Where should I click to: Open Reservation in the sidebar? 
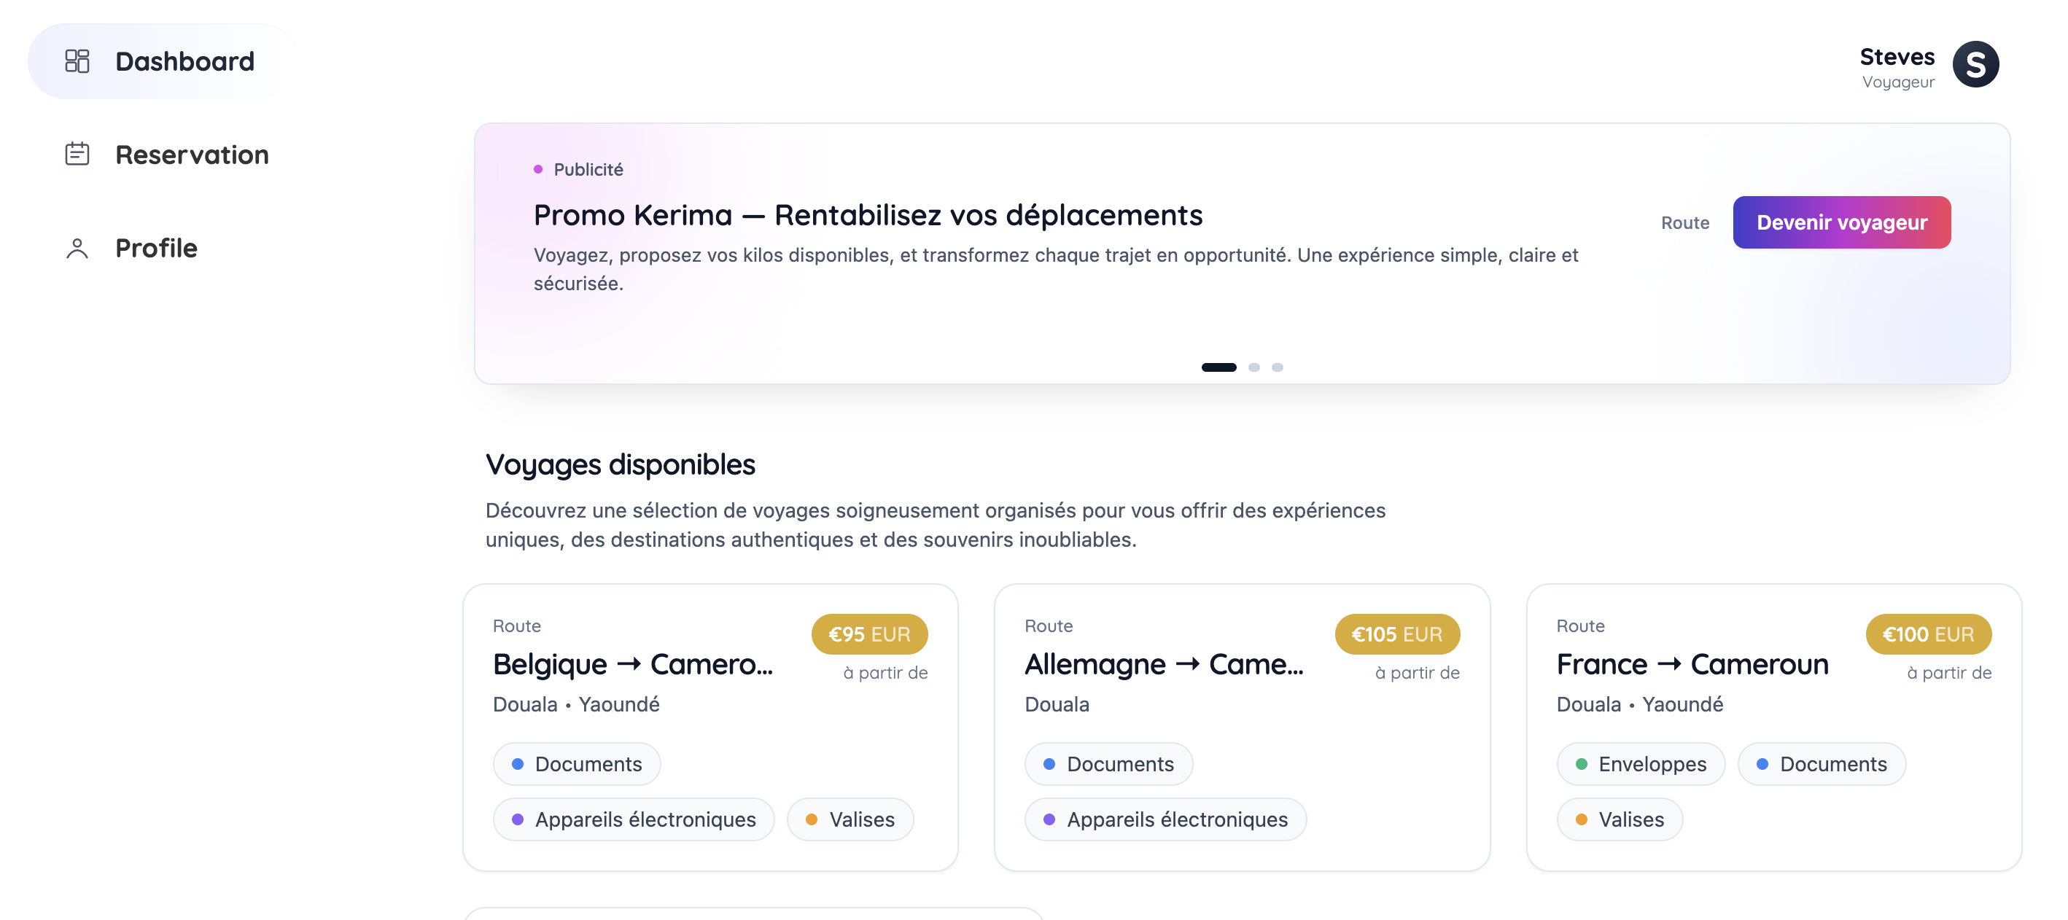tap(191, 154)
